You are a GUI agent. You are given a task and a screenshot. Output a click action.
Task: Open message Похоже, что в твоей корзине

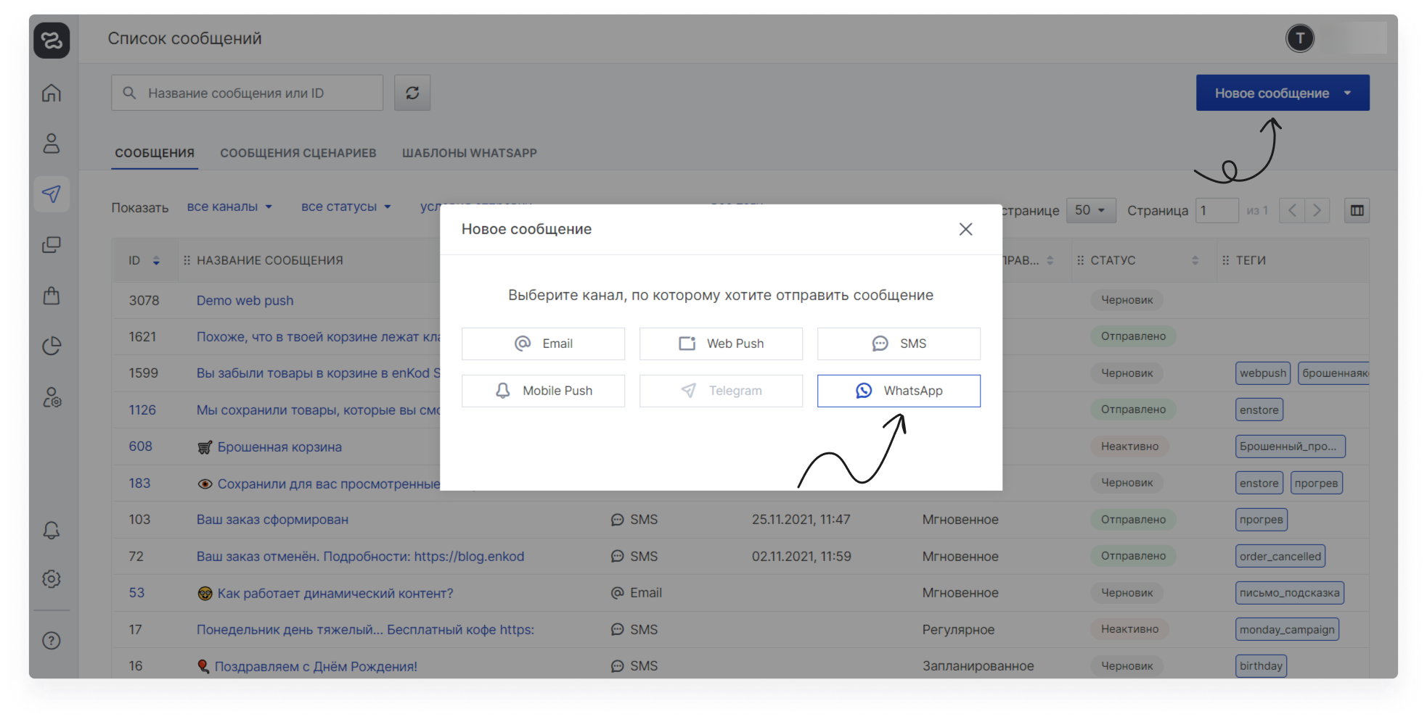click(x=318, y=337)
